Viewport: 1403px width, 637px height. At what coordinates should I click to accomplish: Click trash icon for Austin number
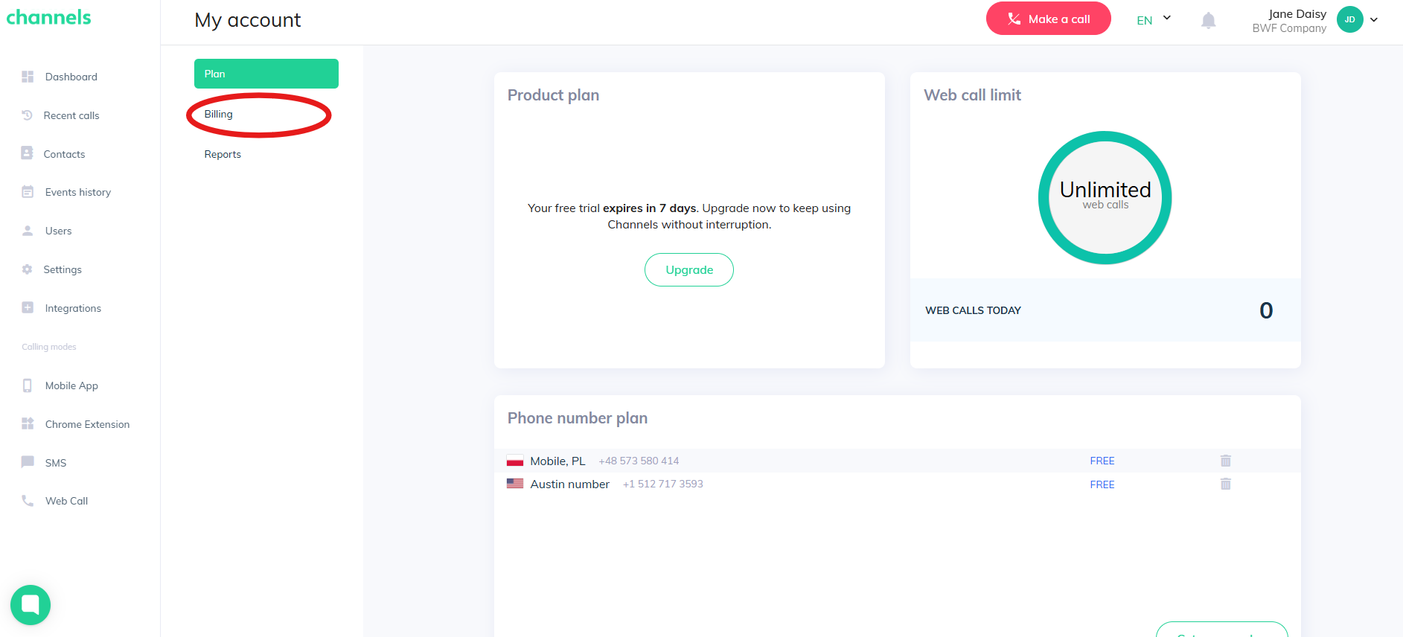tap(1225, 484)
